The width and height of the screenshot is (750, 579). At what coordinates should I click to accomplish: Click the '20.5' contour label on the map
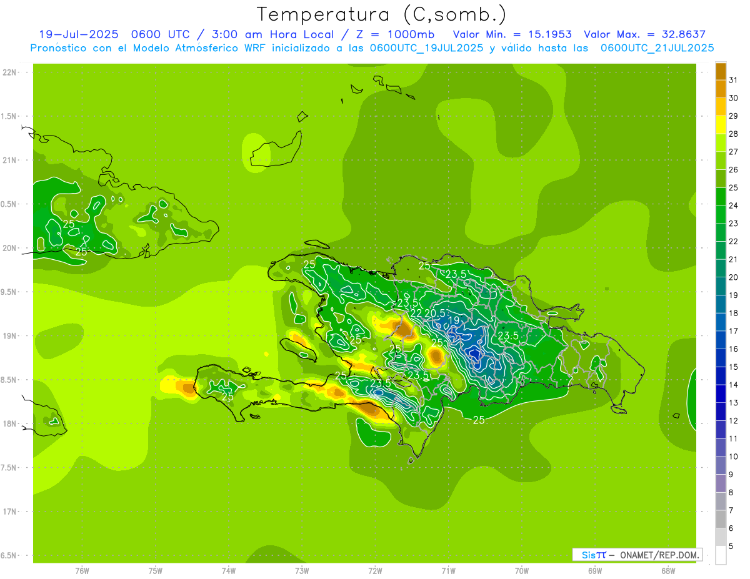[x=435, y=313]
